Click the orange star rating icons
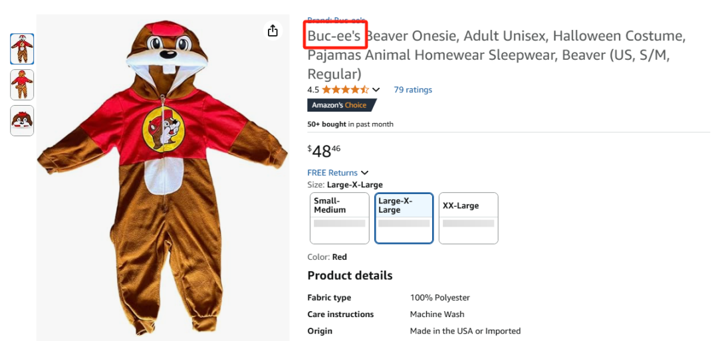The image size is (718, 341). pos(346,90)
